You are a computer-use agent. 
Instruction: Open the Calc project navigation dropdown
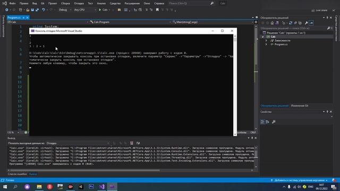tap(48, 22)
